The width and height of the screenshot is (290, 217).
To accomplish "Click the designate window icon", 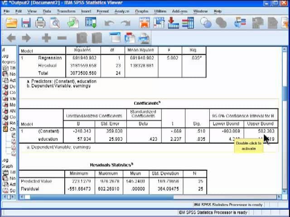I will click(240, 22).
